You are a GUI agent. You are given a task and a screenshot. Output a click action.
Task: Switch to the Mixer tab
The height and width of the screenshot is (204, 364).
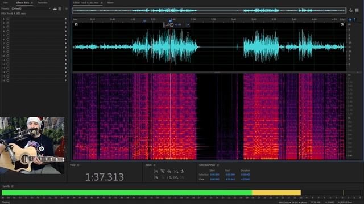tap(110, 3)
